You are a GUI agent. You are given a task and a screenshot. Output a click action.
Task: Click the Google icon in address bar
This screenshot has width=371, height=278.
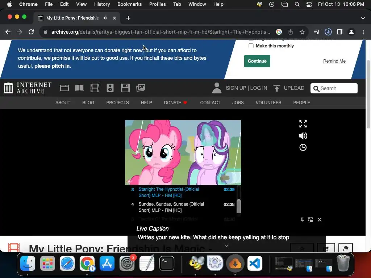pos(279,32)
